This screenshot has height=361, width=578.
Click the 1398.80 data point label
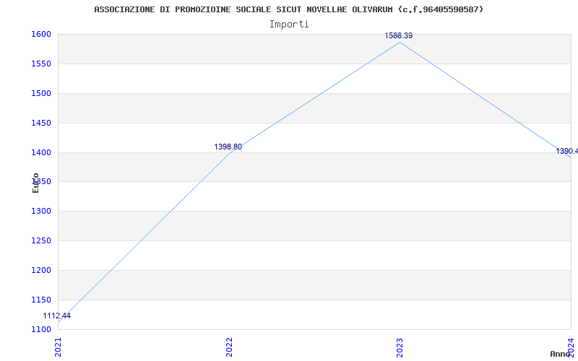coord(228,147)
